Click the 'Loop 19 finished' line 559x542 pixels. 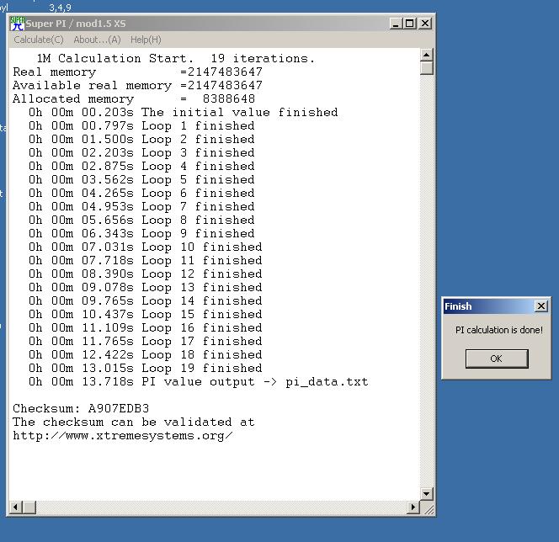pos(146,368)
